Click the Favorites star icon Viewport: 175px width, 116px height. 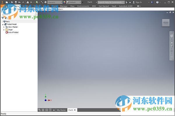pyautogui.click(x=130, y=2)
